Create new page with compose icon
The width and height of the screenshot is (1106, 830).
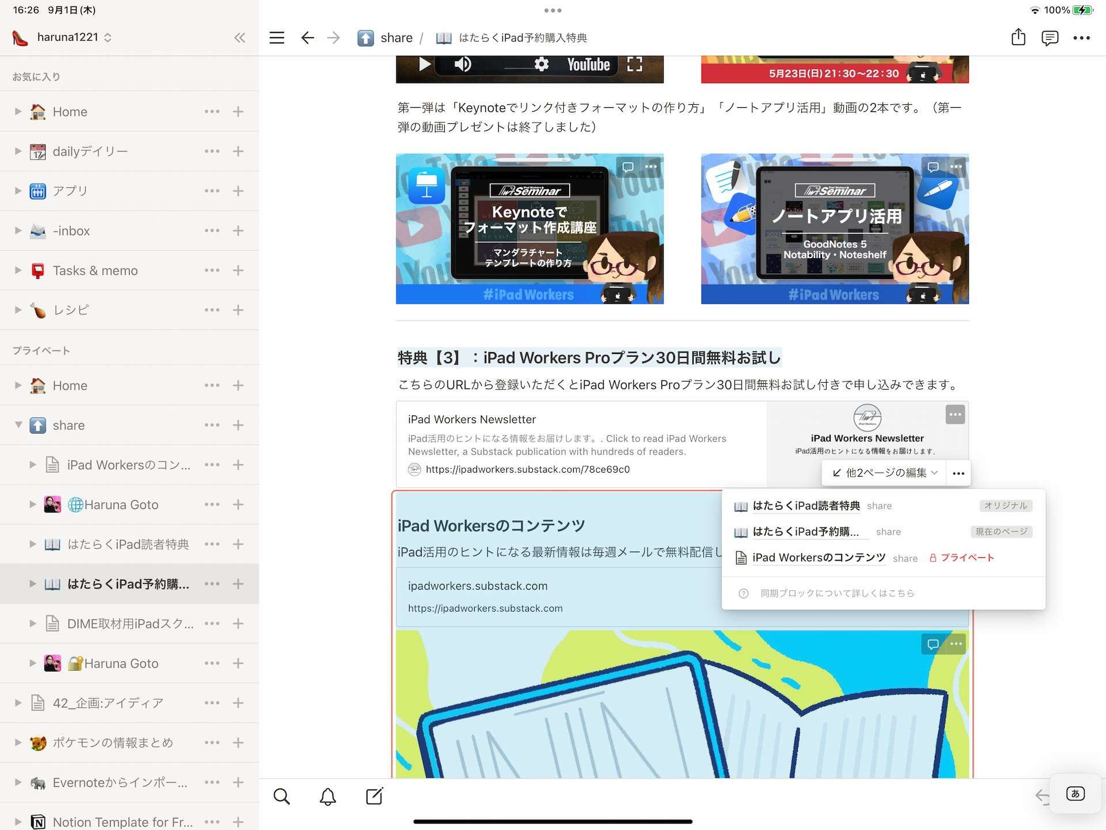pos(374,797)
